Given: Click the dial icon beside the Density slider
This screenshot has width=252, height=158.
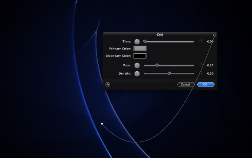Looking at the screenshot, I should (x=137, y=74).
